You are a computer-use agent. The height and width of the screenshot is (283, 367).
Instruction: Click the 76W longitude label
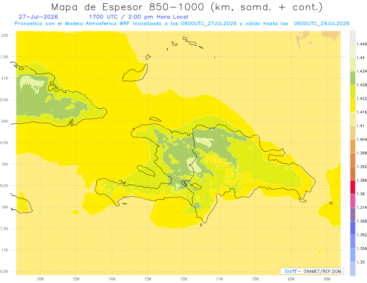tap(40, 279)
